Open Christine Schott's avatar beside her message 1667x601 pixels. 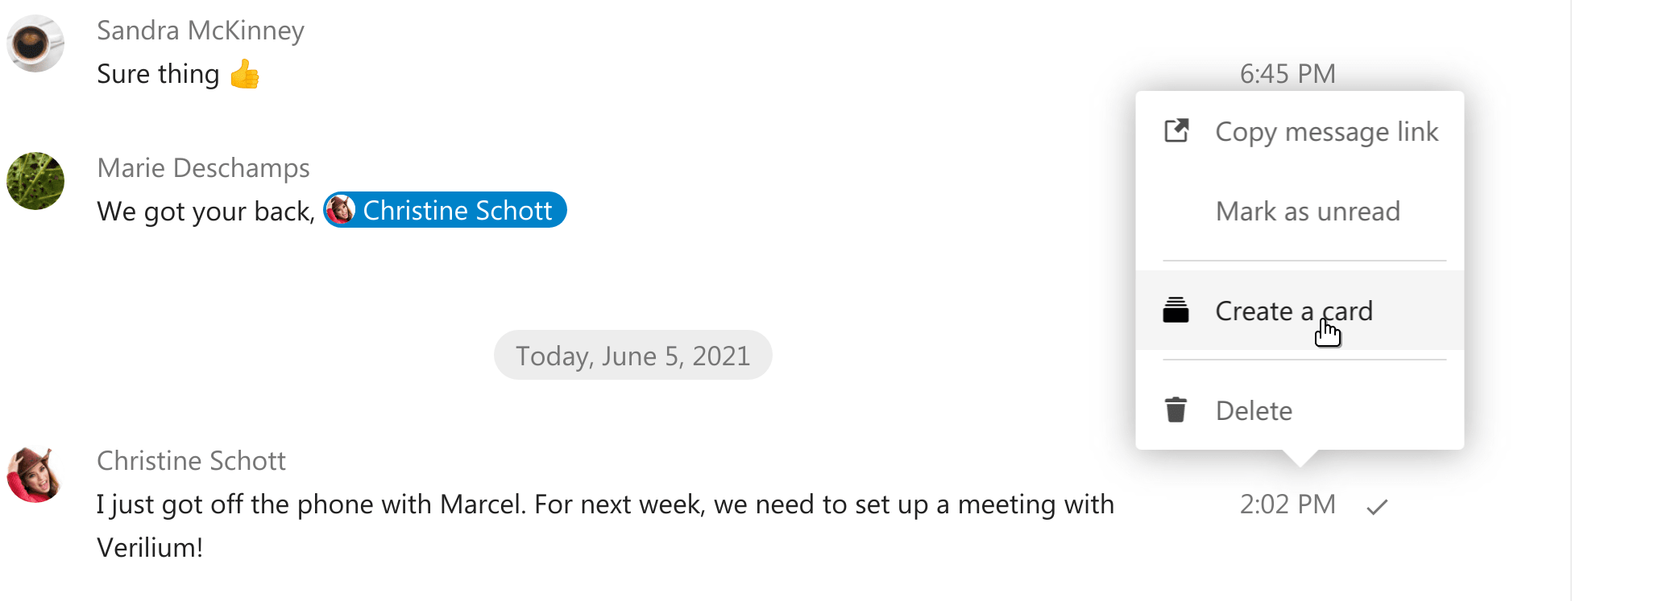[x=35, y=475]
